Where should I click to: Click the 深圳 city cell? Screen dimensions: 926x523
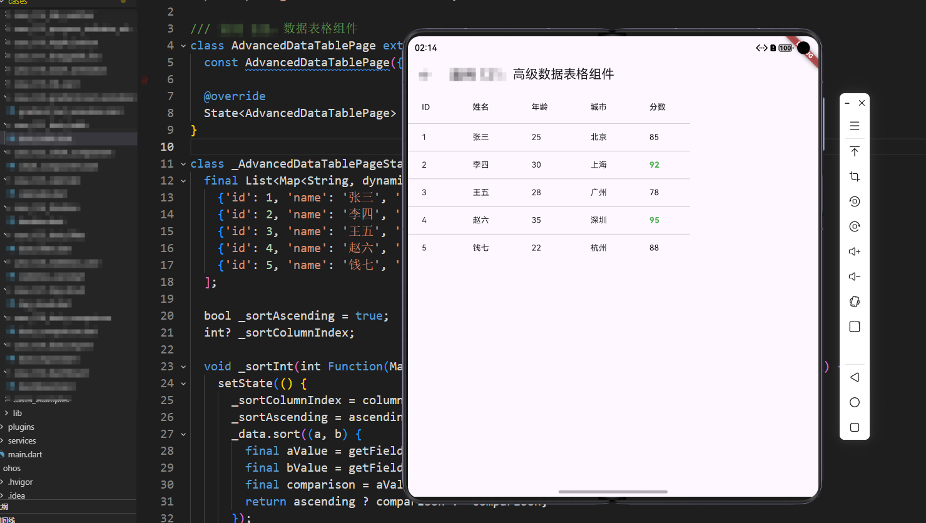598,220
